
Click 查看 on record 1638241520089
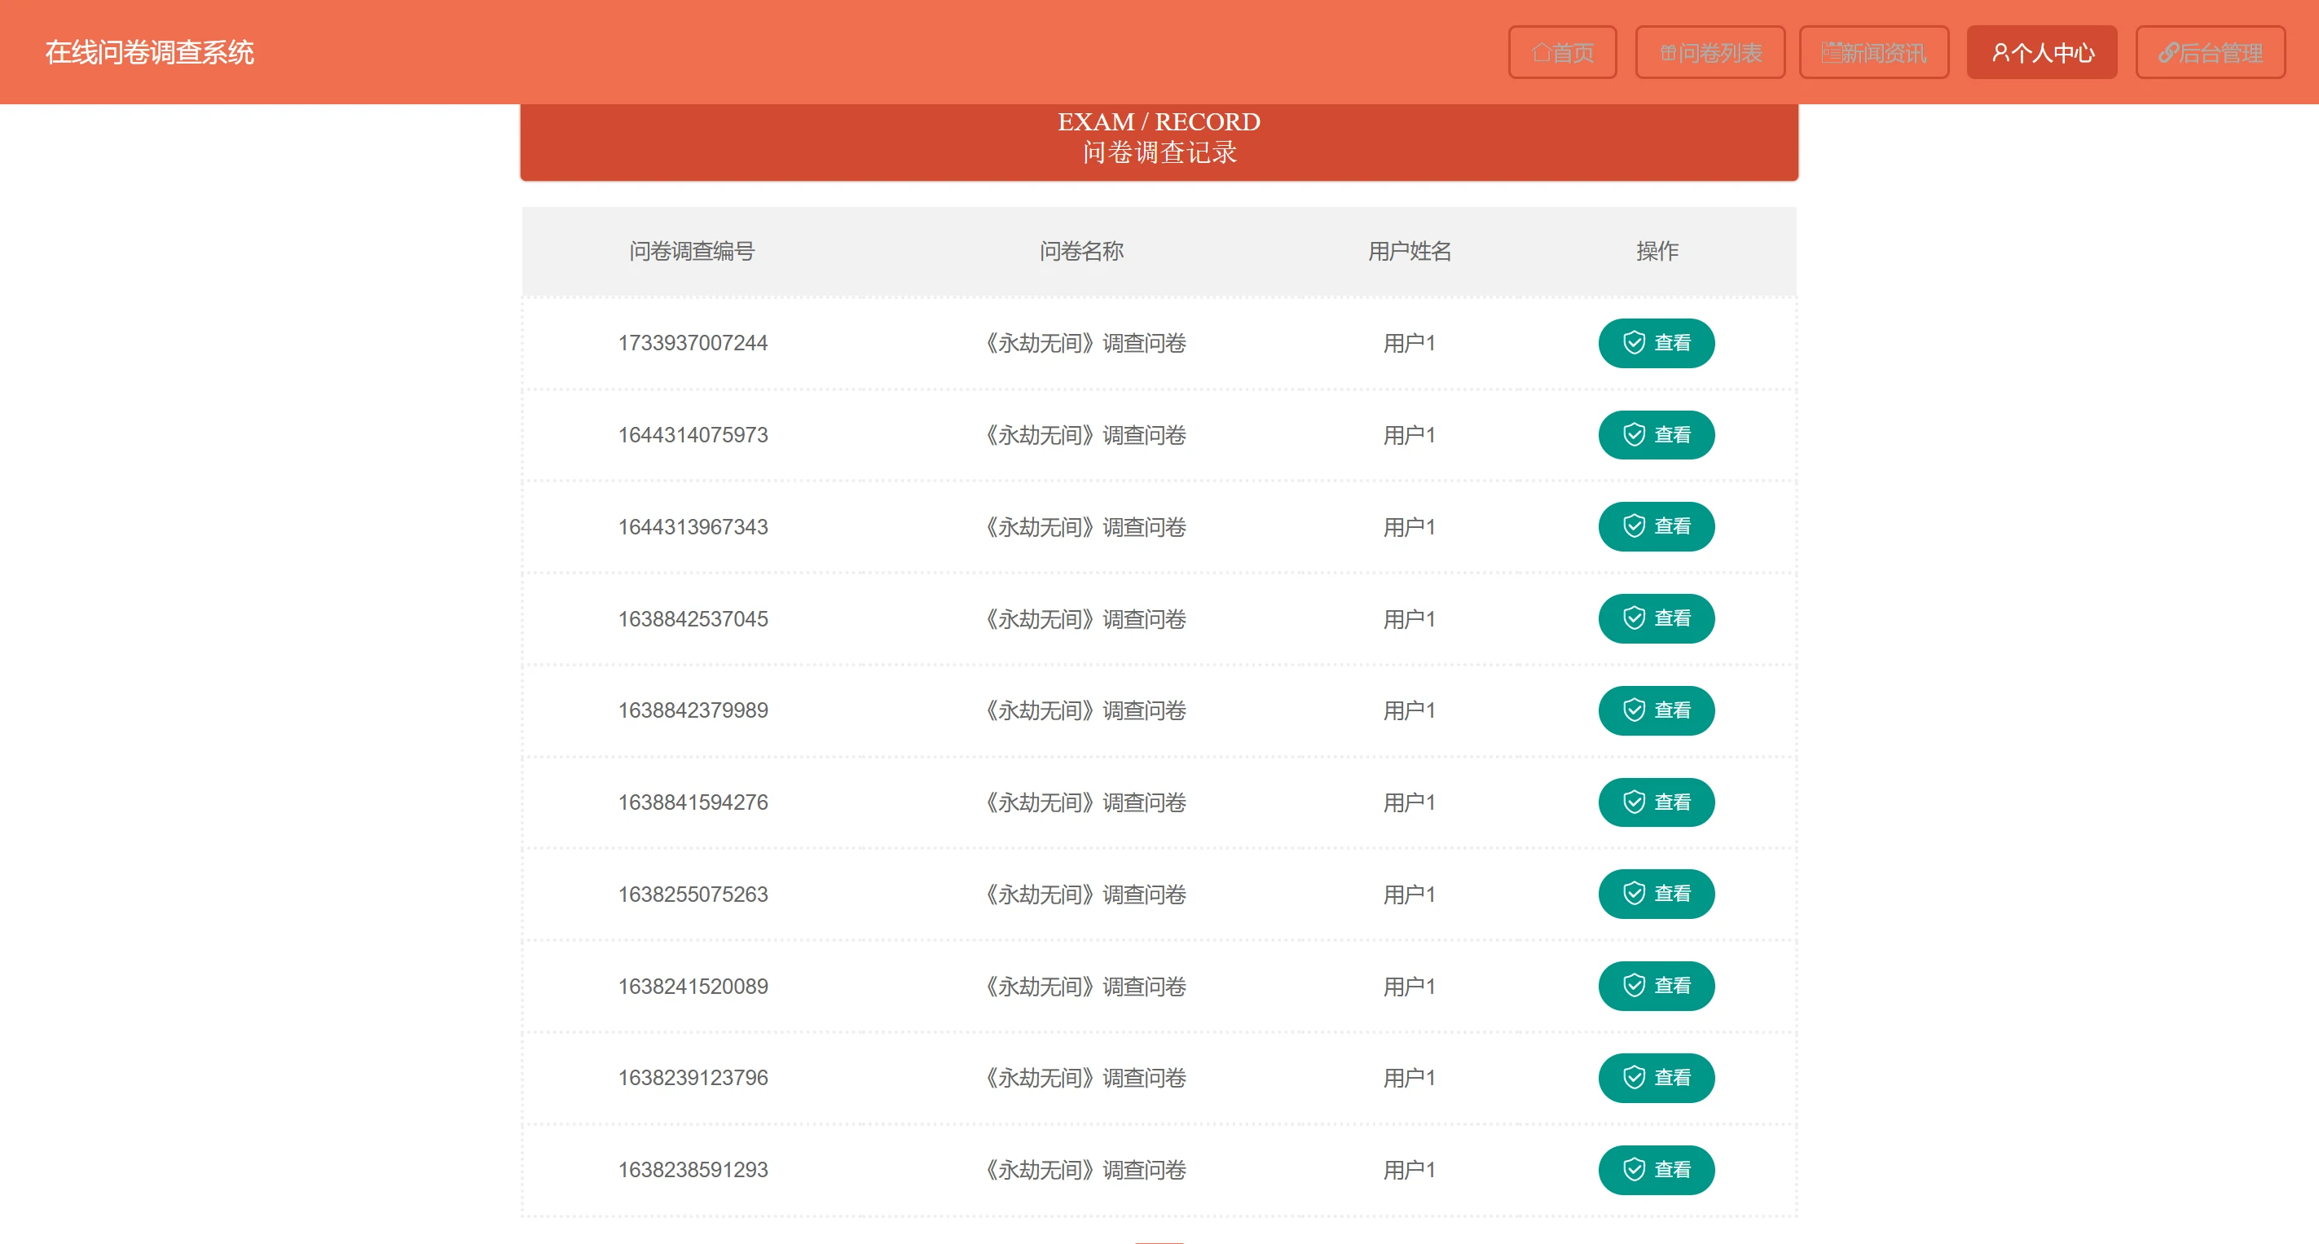click(x=1656, y=986)
